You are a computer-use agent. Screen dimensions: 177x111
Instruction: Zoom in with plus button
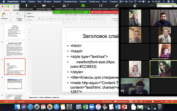click(x=162, y=102)
